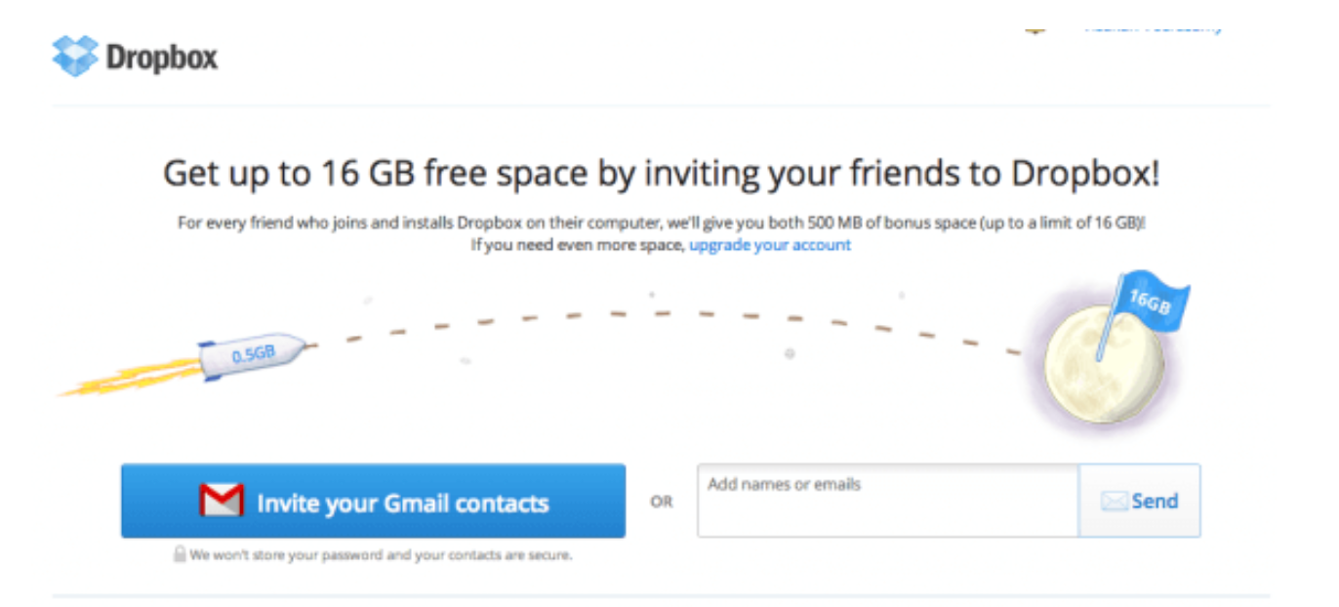Image resolution: width=1339 pixels, height=607 pixels.
Task: Click the Dropbox wordmark text
Action: point(162,58)
